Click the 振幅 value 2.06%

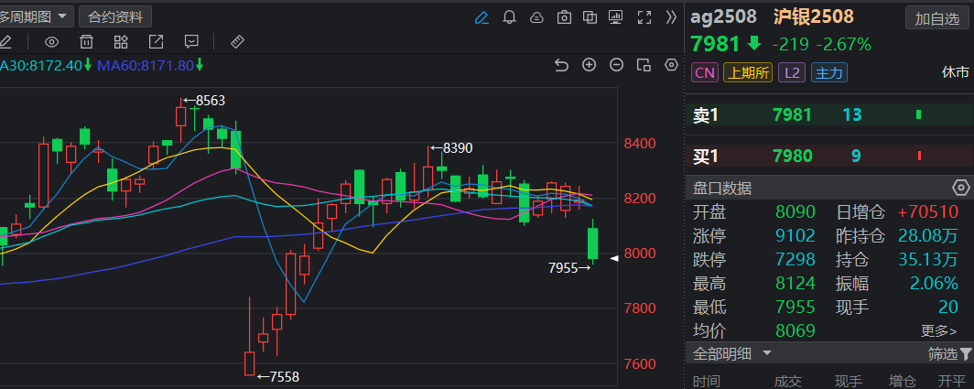[934, 284]
